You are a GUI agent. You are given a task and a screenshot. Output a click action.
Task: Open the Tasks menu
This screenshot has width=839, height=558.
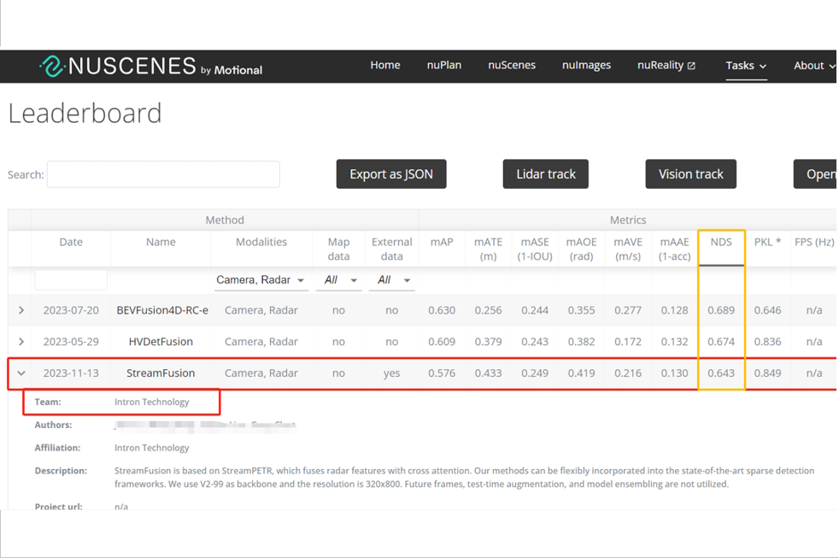point(746,66)
